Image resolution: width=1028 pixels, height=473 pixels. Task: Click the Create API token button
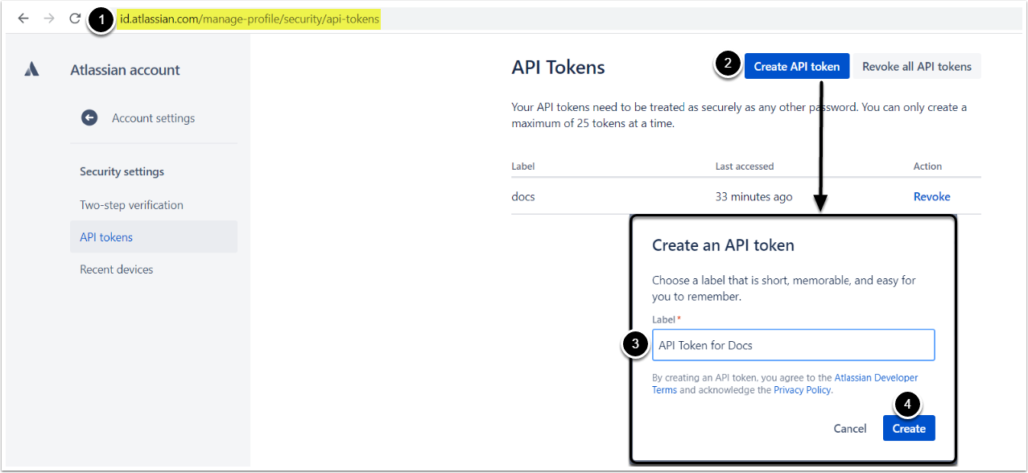(x=797, y=67)
